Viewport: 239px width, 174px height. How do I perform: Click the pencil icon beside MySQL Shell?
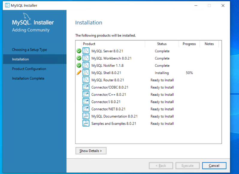click(79, 73)
